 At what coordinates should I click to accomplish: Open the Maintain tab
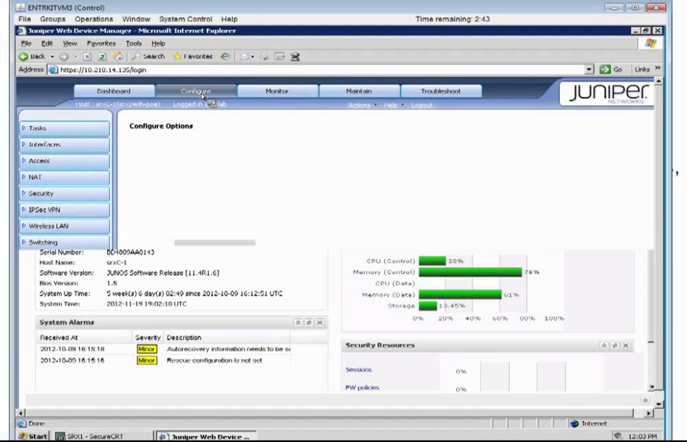(x=359, y=91)
